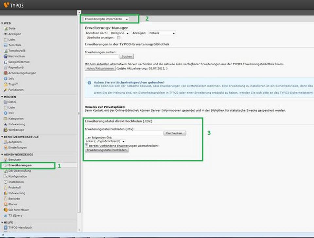Select the Nachrichten module icon
The image size is (314, 238).
coord(6,56)
